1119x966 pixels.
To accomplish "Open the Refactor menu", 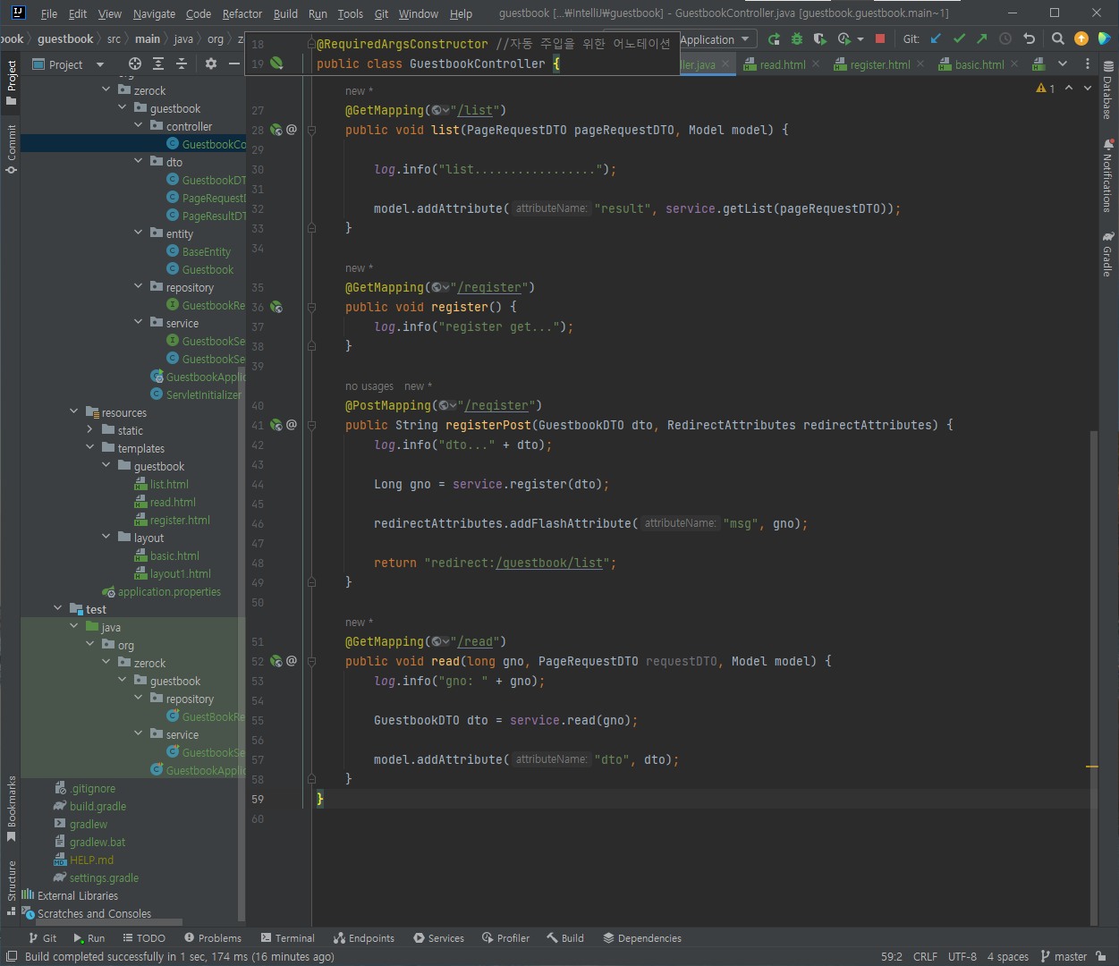I will coord(242,13).
